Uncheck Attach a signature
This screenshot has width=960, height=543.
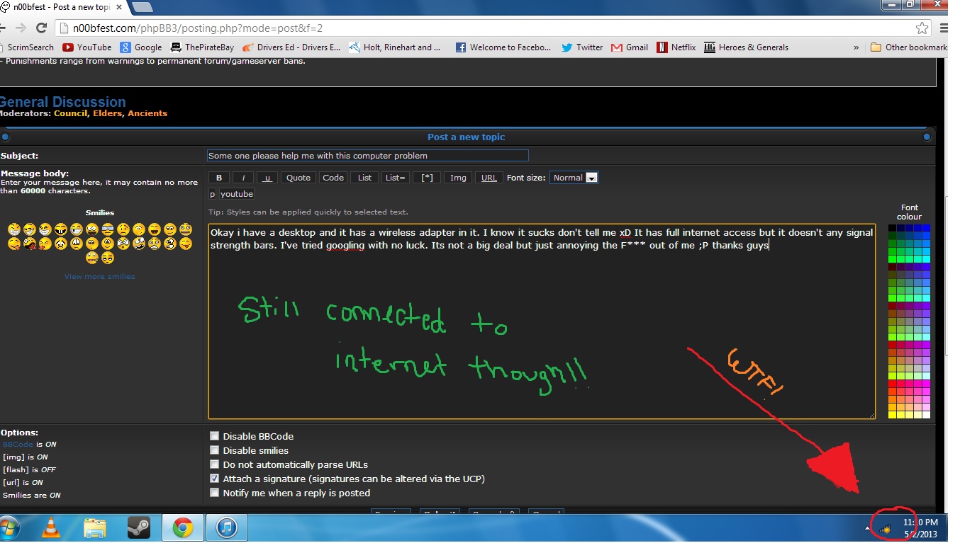pos(215,479)
